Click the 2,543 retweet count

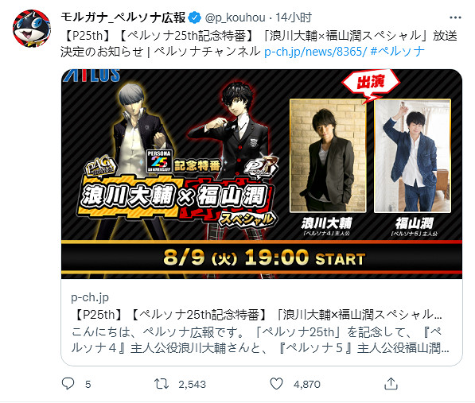click(x=192, y=384)
